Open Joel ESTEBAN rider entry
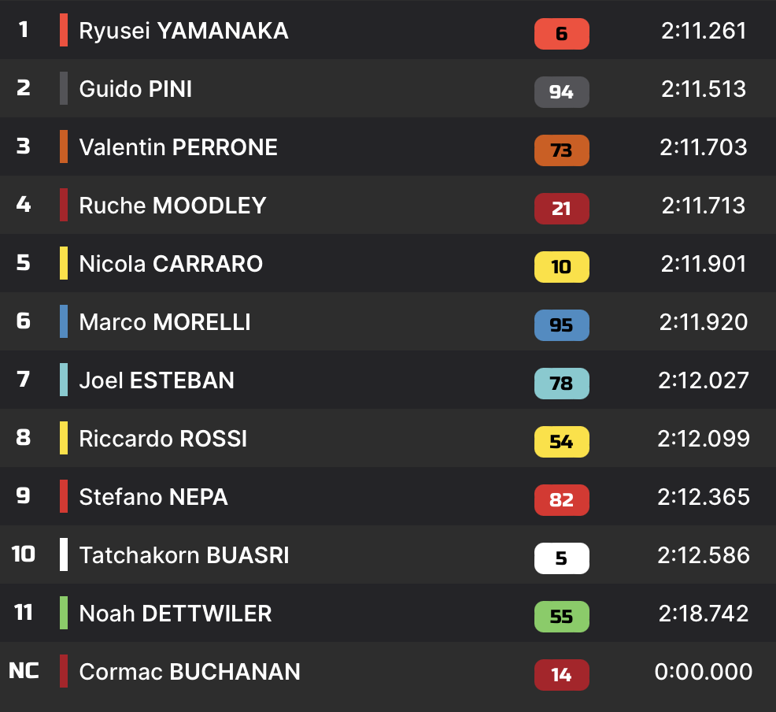 [157, 380]
